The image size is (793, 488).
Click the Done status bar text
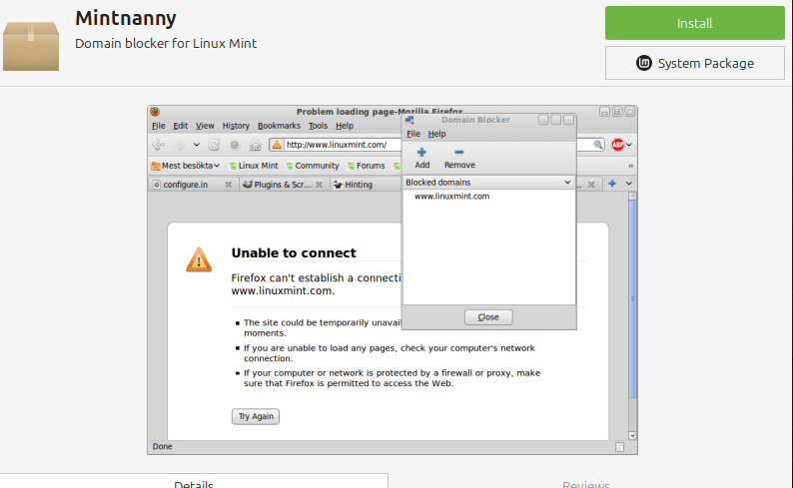coord(163,446)
